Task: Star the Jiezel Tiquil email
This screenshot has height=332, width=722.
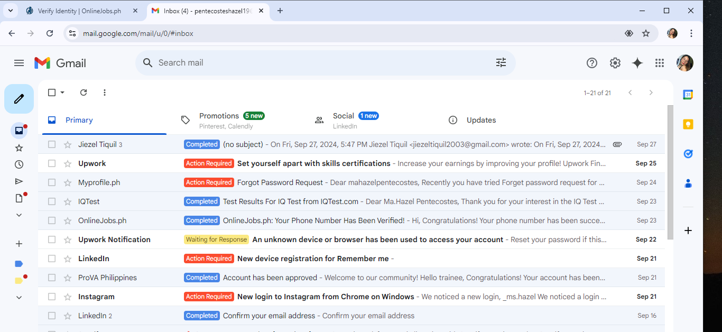Action: [x=68, y=144]
